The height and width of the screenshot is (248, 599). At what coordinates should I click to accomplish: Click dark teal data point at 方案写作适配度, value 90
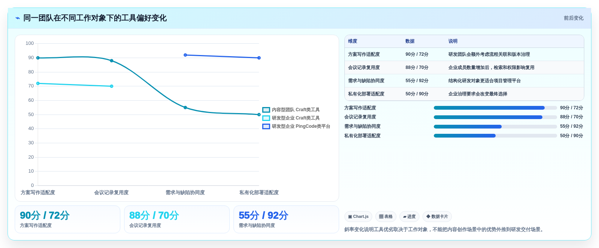[38, 58]
